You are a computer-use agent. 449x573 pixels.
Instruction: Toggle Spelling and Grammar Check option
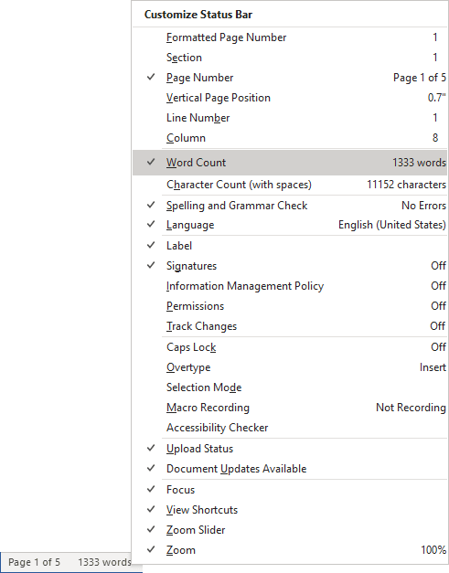click(x=290, y=206)
